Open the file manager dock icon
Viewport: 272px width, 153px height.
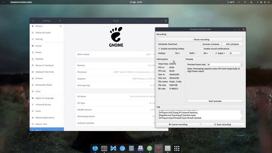coord(131,148)
